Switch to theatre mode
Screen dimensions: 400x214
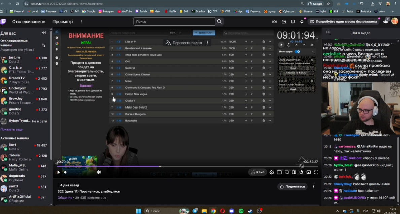(279, 172)
